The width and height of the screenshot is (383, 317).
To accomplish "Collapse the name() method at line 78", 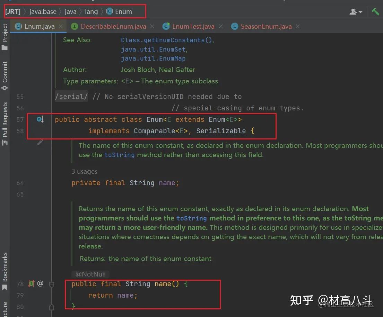I will point(52,284).
